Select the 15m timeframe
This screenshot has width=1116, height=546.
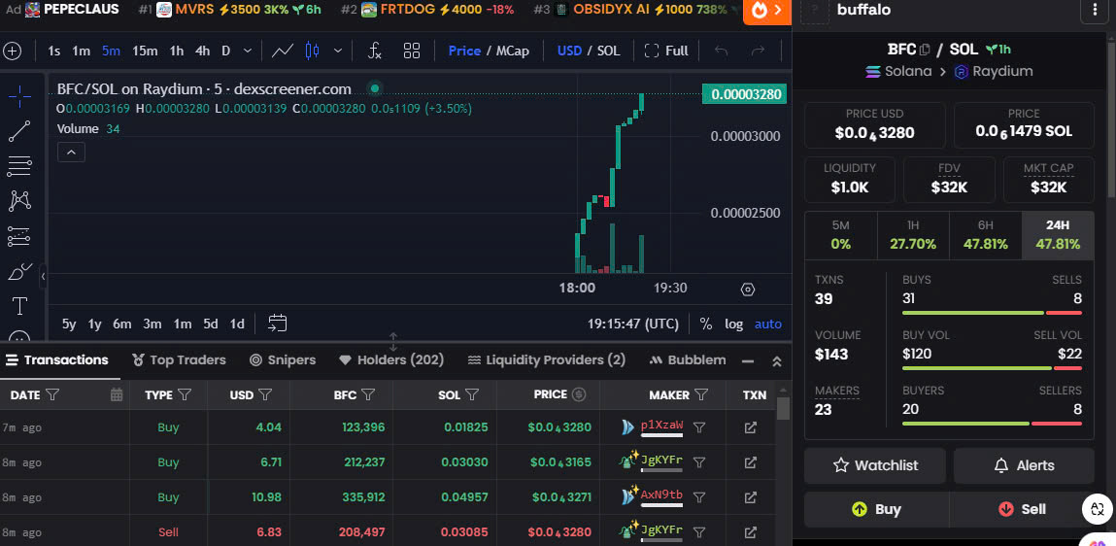(145, 51)
